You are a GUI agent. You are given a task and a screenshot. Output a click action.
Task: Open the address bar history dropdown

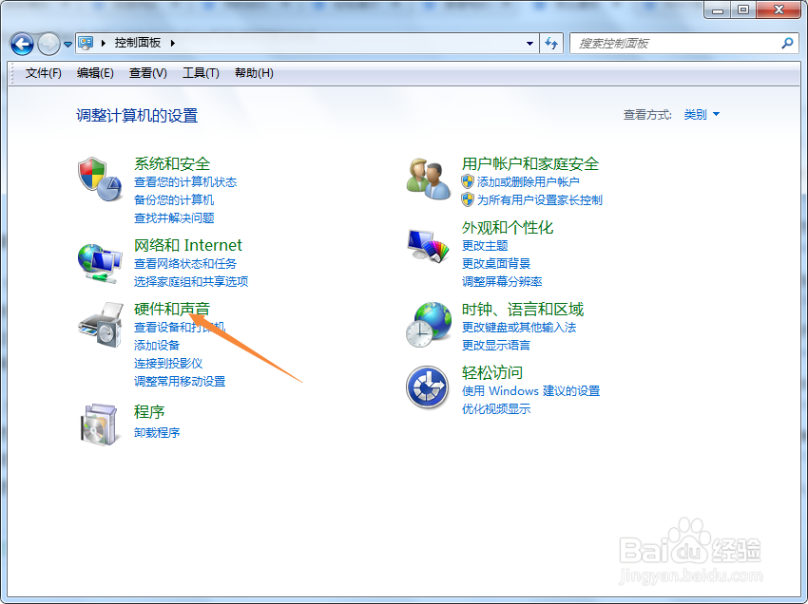(529, 44)
